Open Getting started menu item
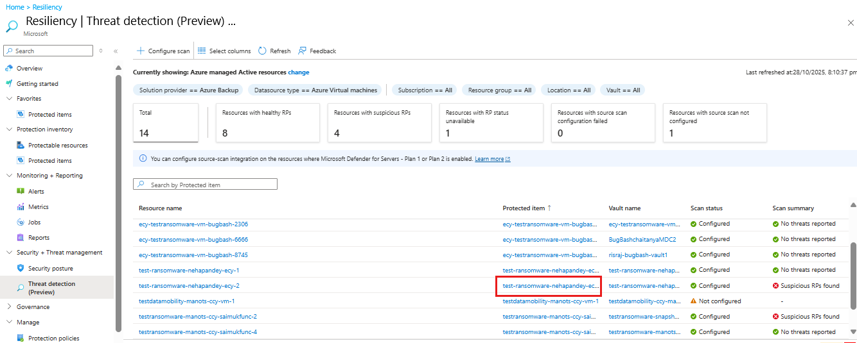Image resolution: width=857 pixels, height=343 pixels. click(37, 83)
